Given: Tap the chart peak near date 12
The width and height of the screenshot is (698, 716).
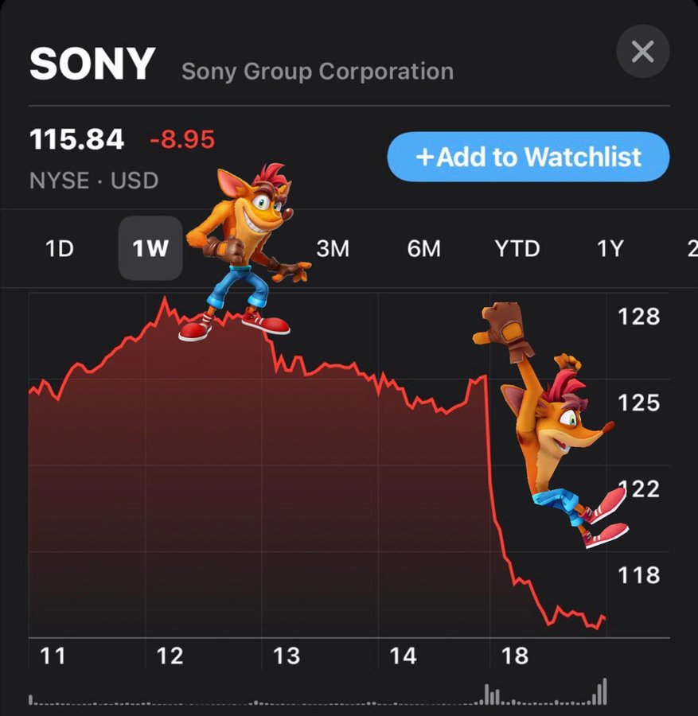Looking at the screenshot, I should click(165, 299).
